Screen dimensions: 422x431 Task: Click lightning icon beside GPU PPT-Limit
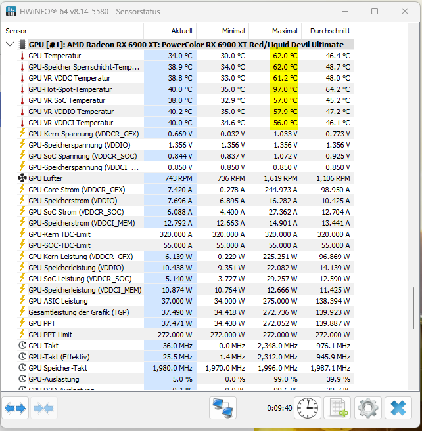[x=22, y=334]
